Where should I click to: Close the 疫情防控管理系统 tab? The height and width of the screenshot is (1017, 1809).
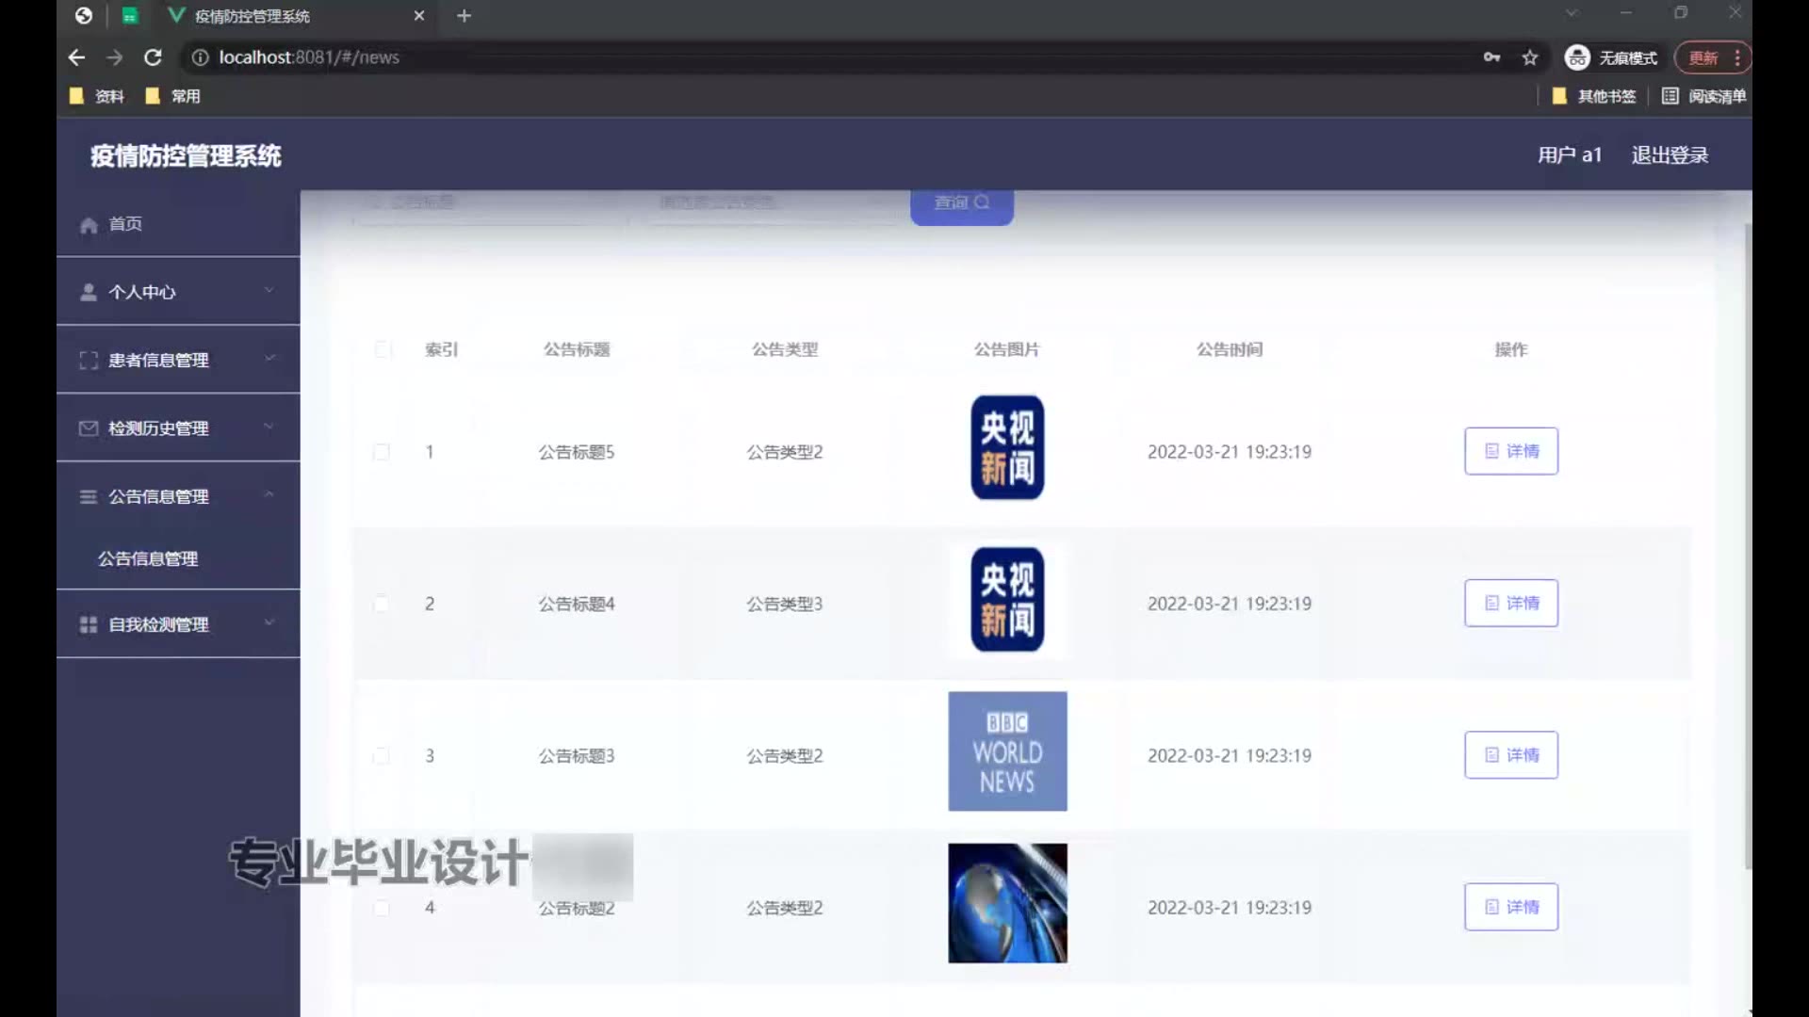[x=419, y=16]
